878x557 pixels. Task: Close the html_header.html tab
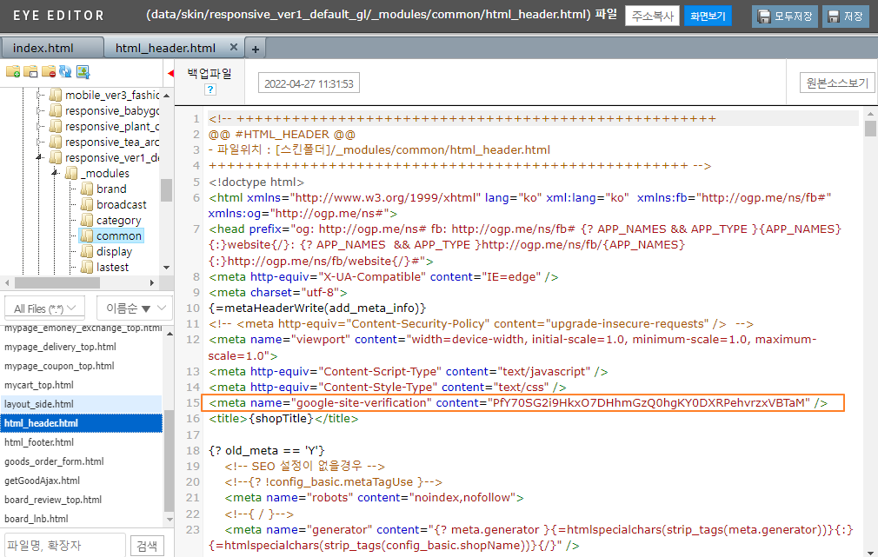point(231,48)
